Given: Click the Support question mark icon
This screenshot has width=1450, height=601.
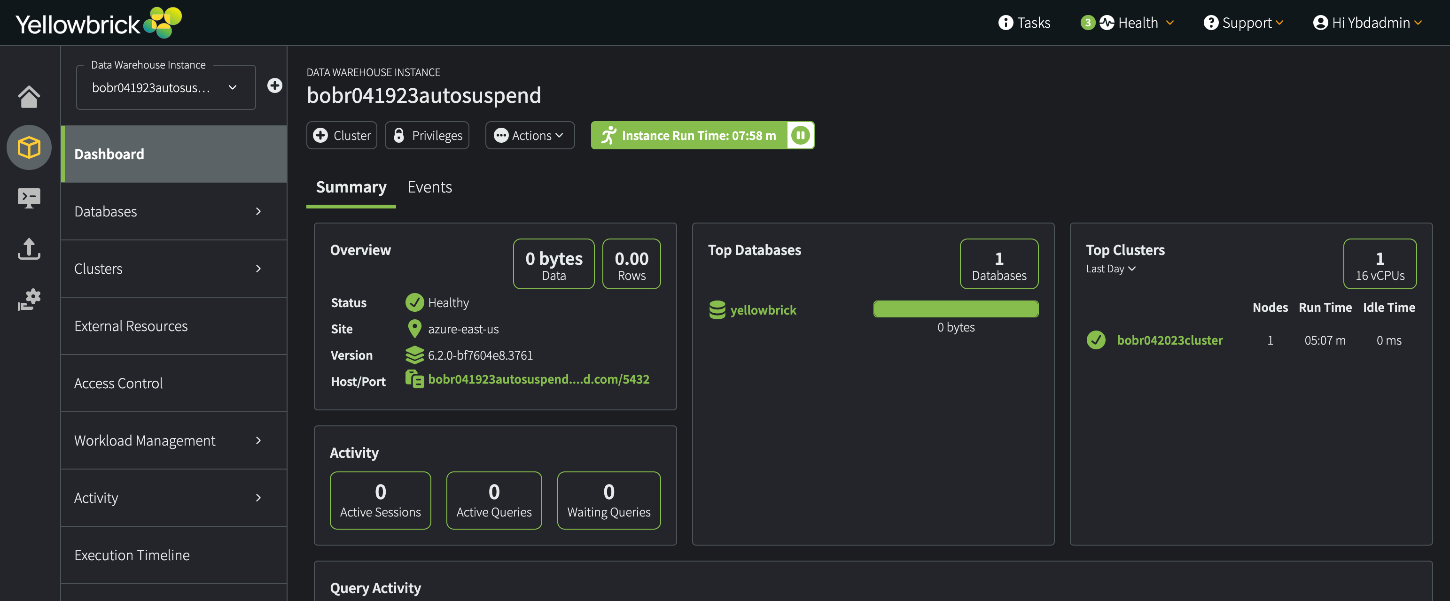Looking at the screenshot, I should tap(1211, 23).
